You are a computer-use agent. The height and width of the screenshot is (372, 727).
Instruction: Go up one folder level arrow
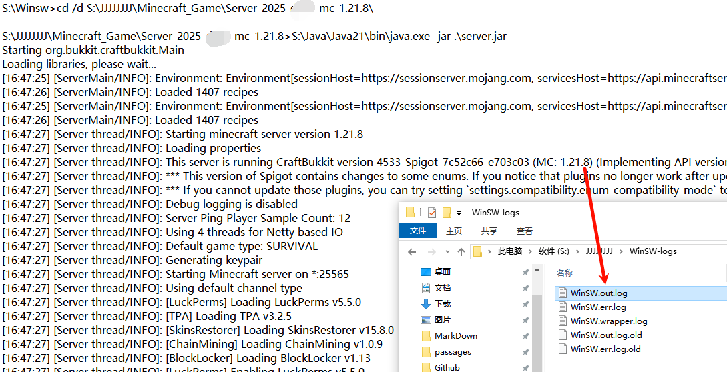click(x=461, y=252)
